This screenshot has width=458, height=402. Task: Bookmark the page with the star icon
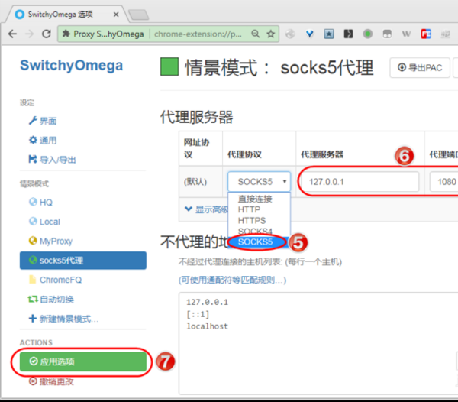271,34
